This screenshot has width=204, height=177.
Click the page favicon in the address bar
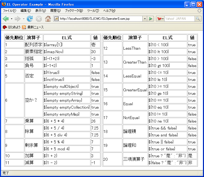(56, 19)
